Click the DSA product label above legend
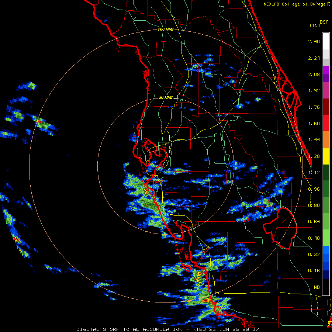332x332 pixels. coord(324,22)
